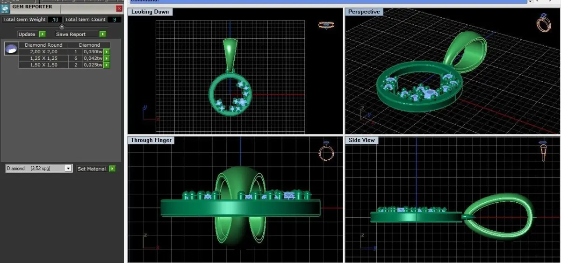Click the 0,042tw weight cell
This screenshot has width=561, height=263.
[93, 58]
